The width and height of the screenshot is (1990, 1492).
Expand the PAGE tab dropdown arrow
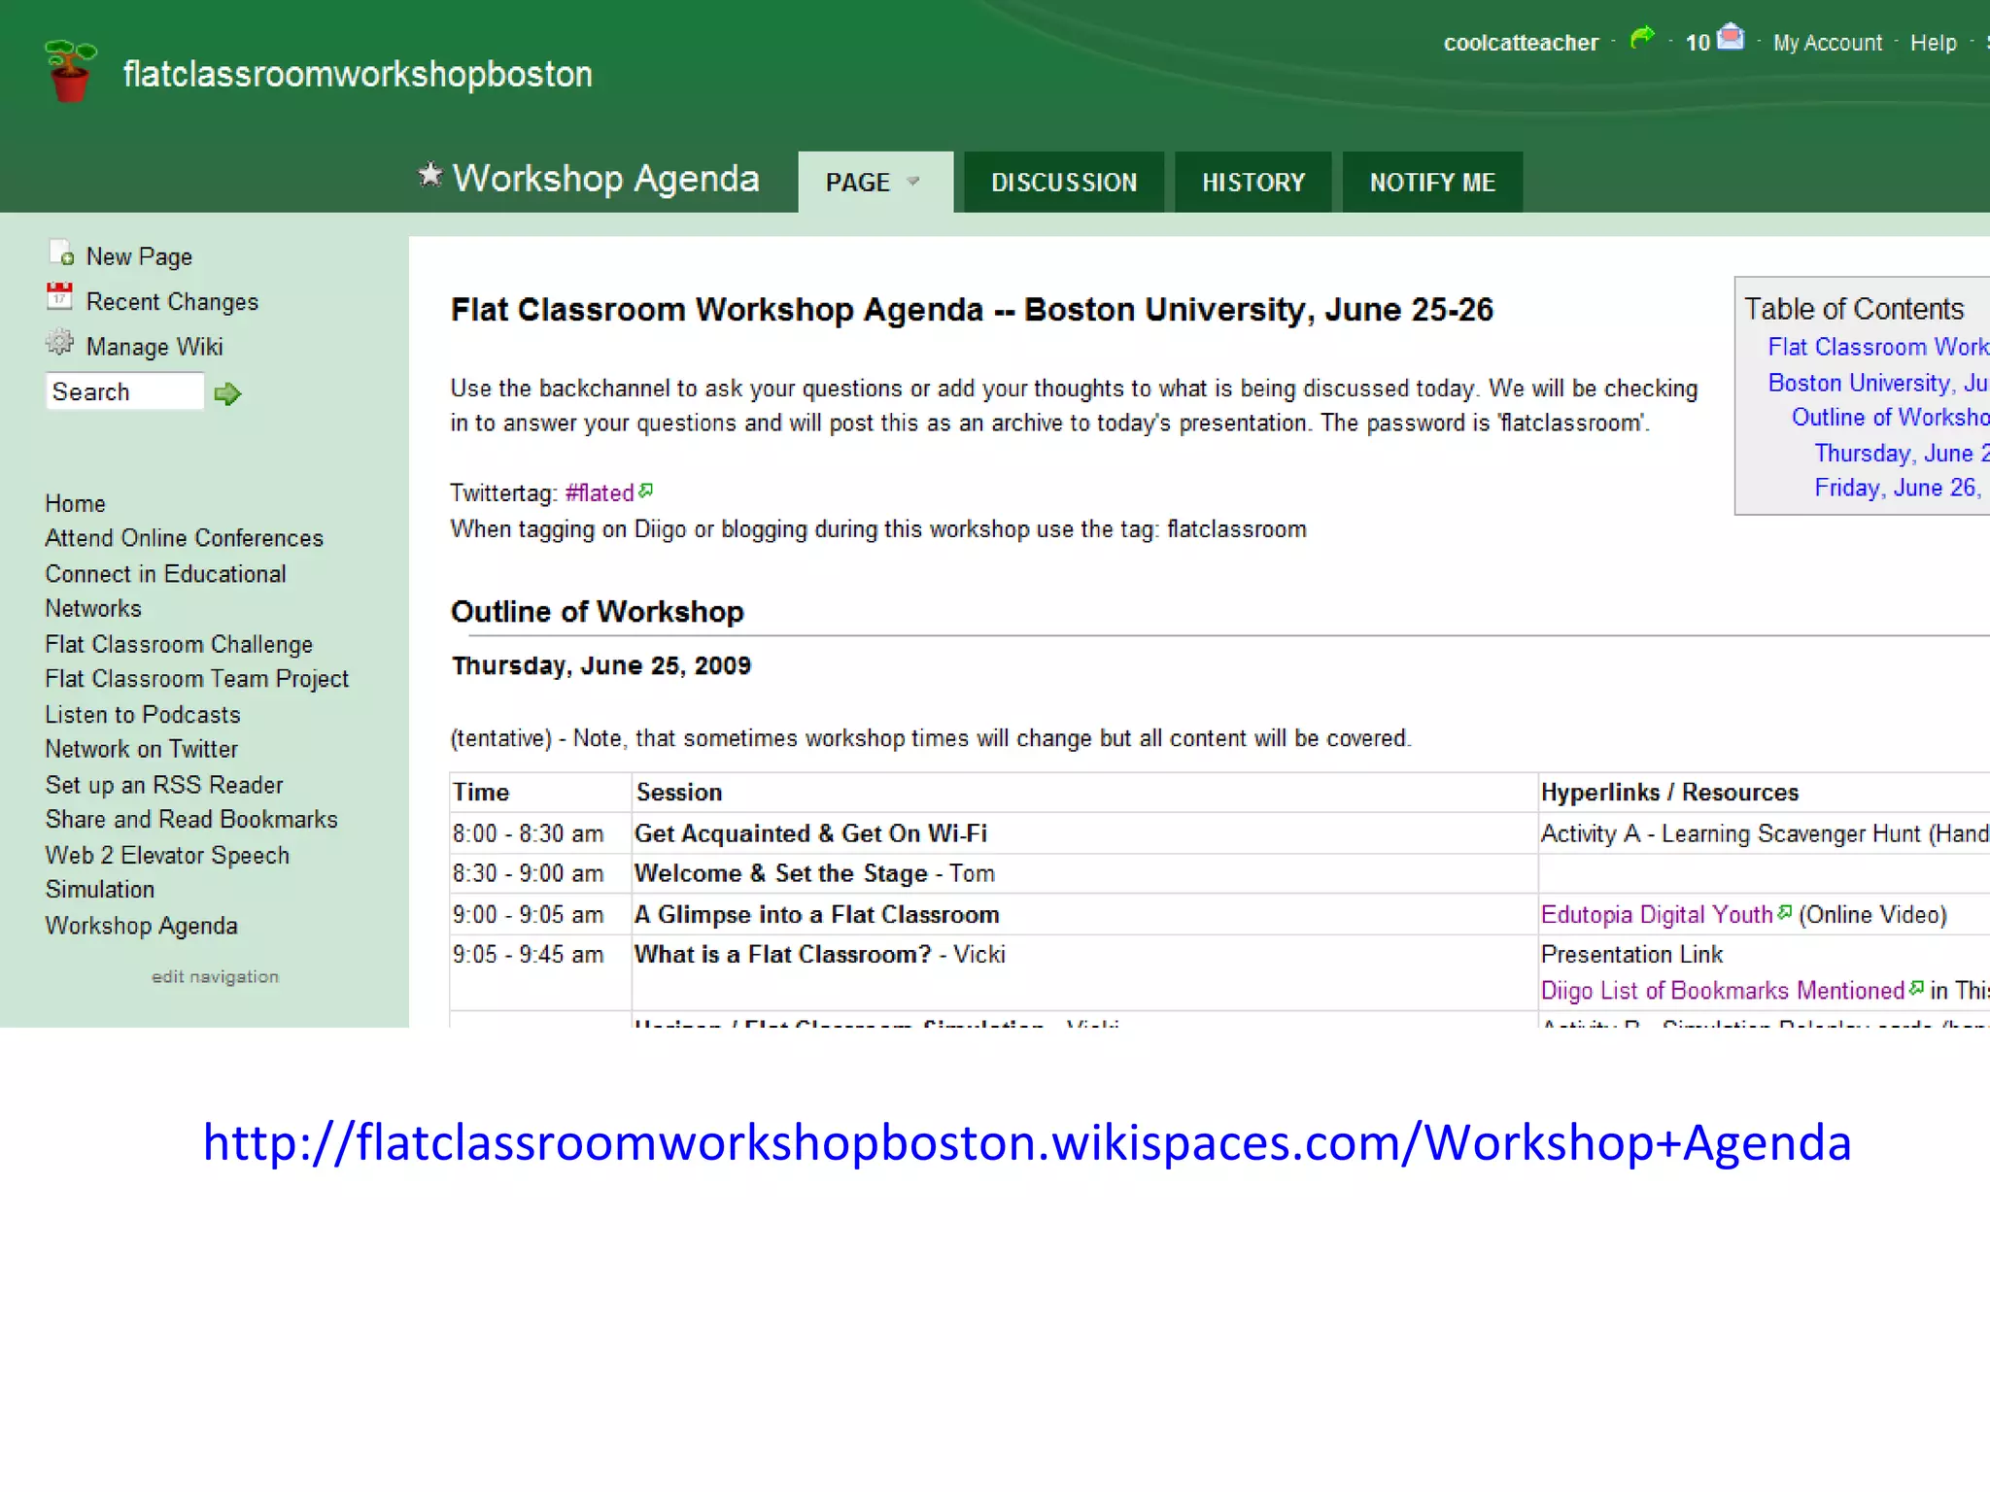coord(912,182)
